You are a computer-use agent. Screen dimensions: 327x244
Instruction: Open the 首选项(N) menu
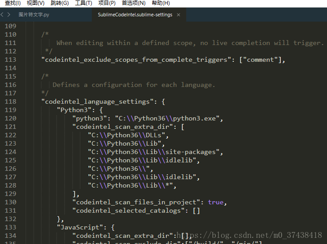coord(133,3)
